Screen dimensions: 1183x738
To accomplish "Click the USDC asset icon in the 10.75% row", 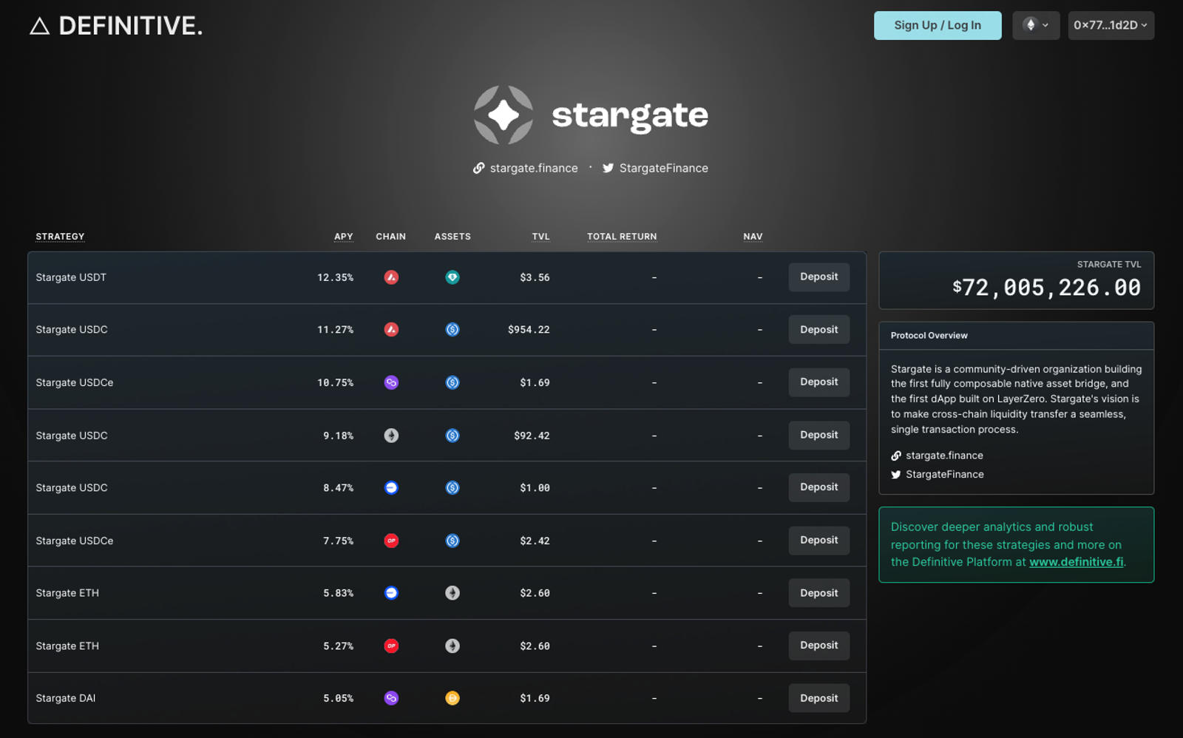I will [x=452, y=382].
